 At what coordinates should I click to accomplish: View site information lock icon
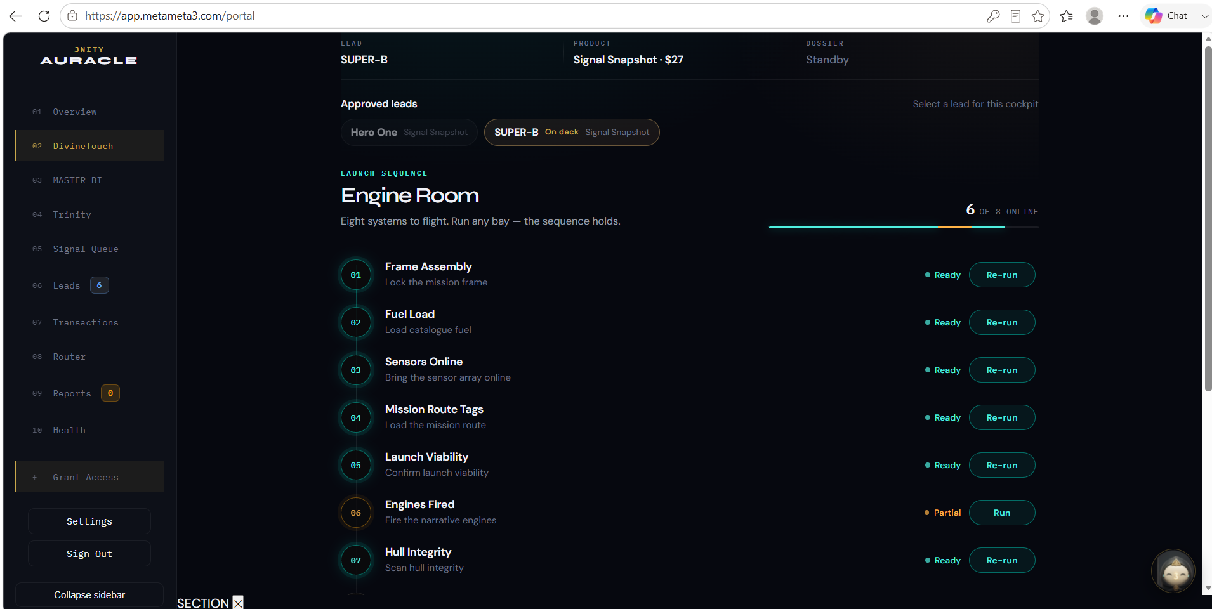(x=72, y=16)
